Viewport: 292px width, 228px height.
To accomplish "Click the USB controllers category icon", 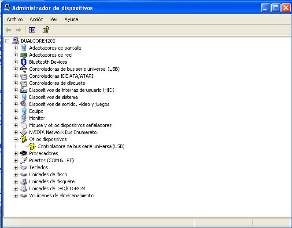I will click(24, 69).
